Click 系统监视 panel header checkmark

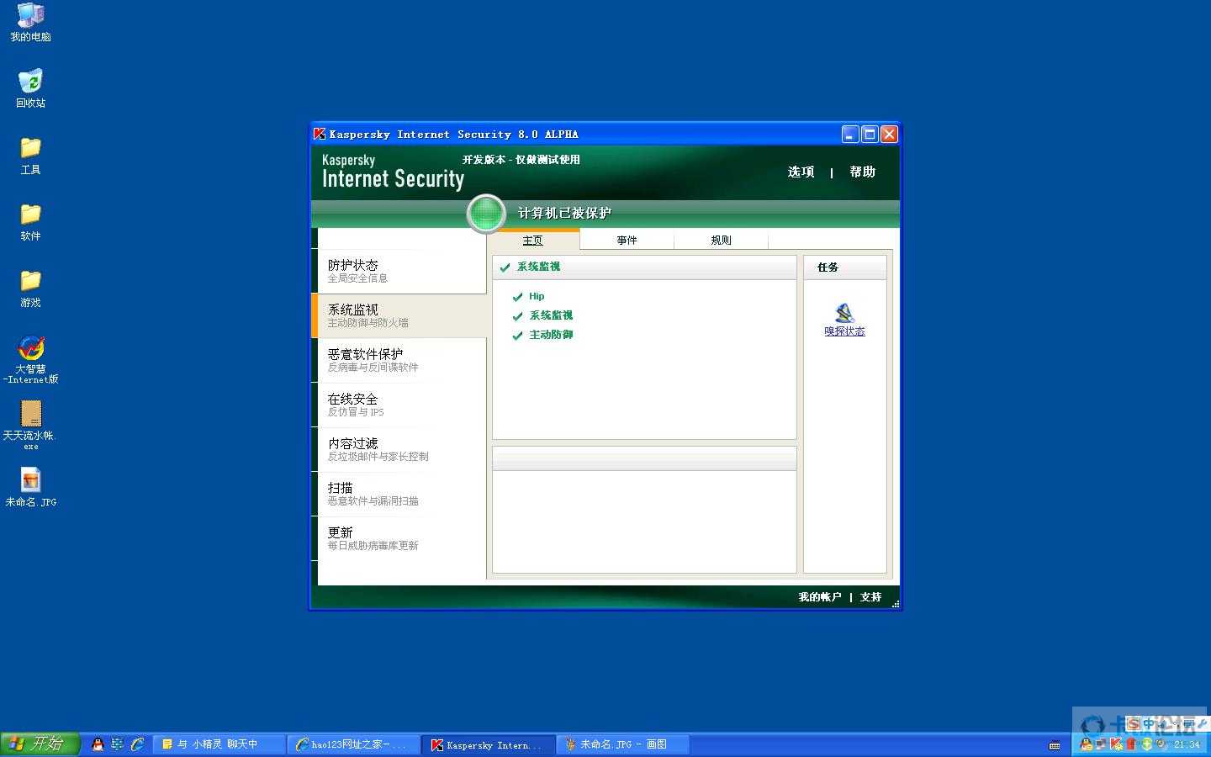coord(505,267)
